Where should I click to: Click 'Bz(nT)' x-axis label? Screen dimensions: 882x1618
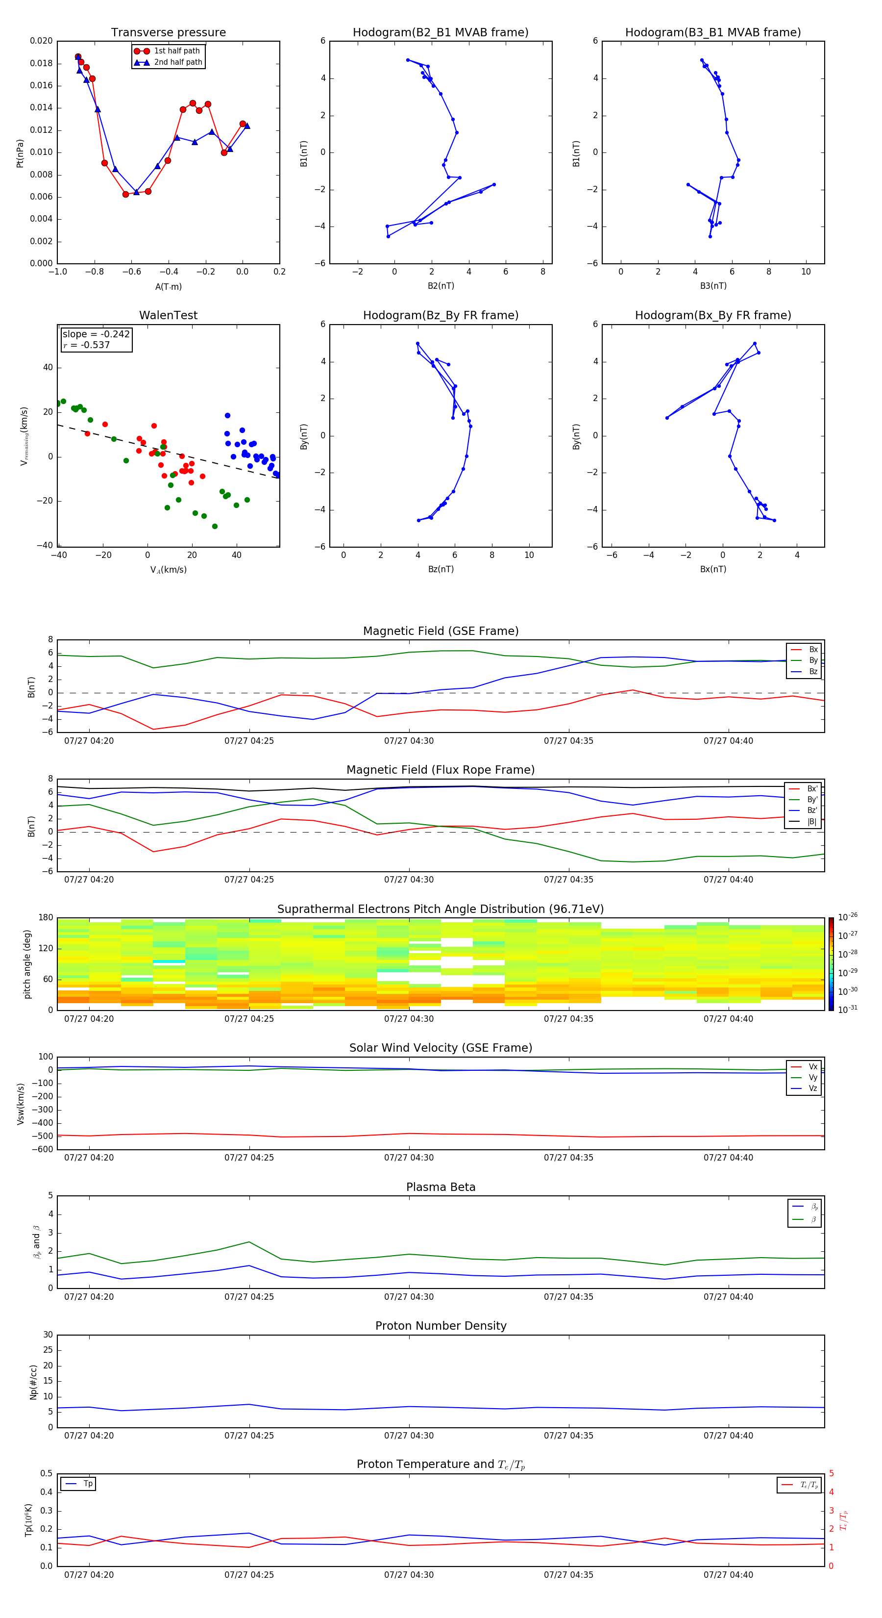click(441, 569)
